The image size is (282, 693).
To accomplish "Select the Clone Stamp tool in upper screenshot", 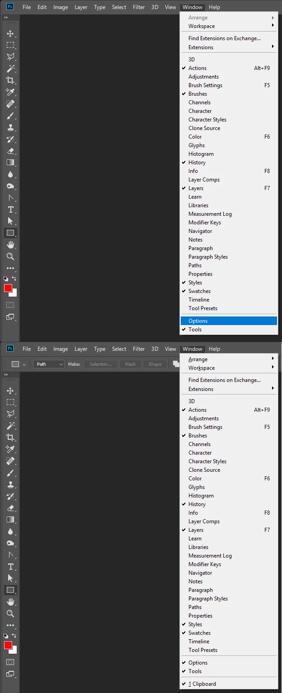I will [10, 127].
